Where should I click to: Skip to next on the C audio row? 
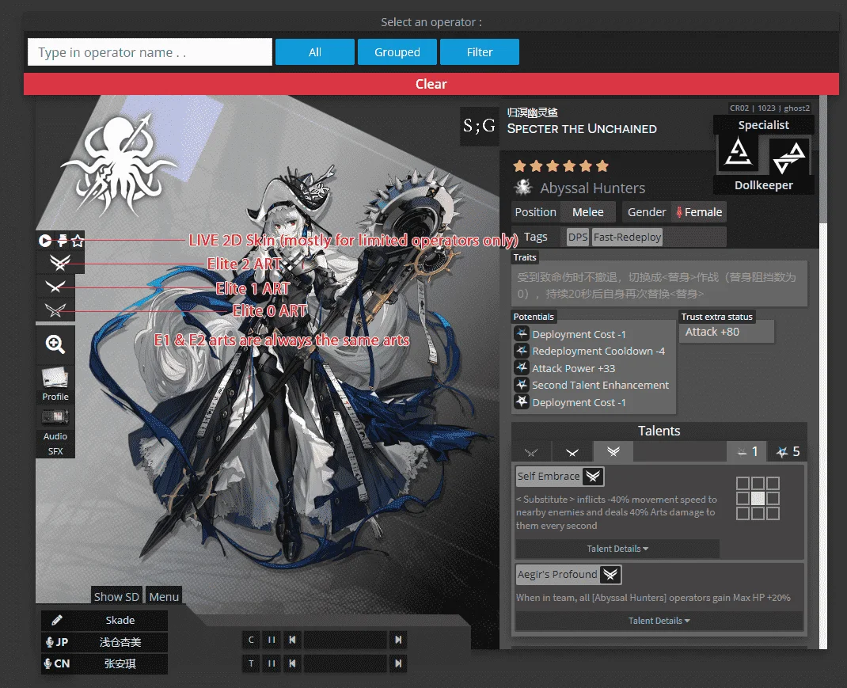tap(398, 640)
